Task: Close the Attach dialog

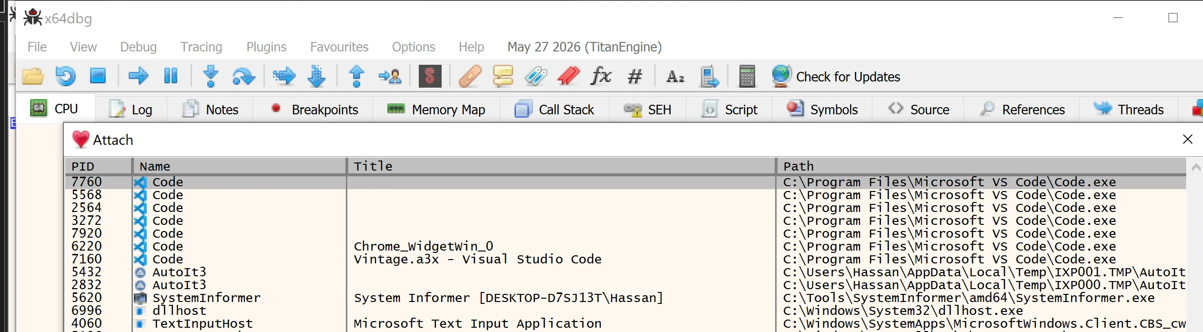Action: [x=1188, y=139]
